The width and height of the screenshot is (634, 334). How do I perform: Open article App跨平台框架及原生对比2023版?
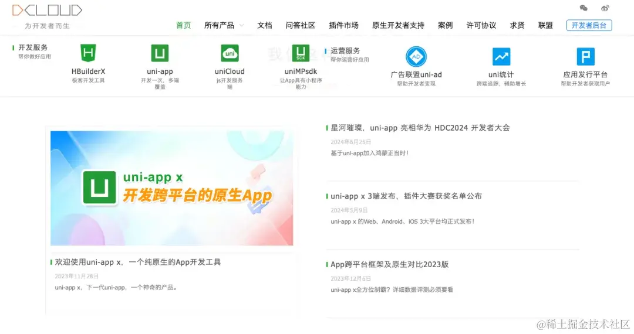pyautogui.click(x=389, y=265)
